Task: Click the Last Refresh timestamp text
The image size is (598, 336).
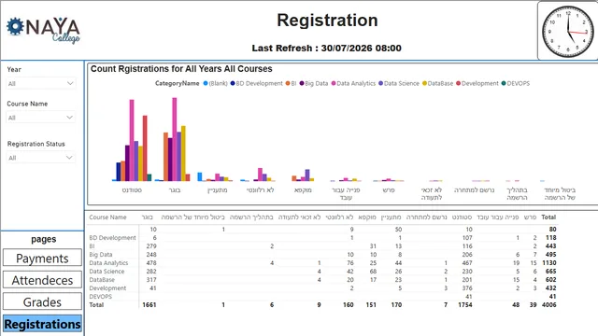Action: (x=326, y=48)
